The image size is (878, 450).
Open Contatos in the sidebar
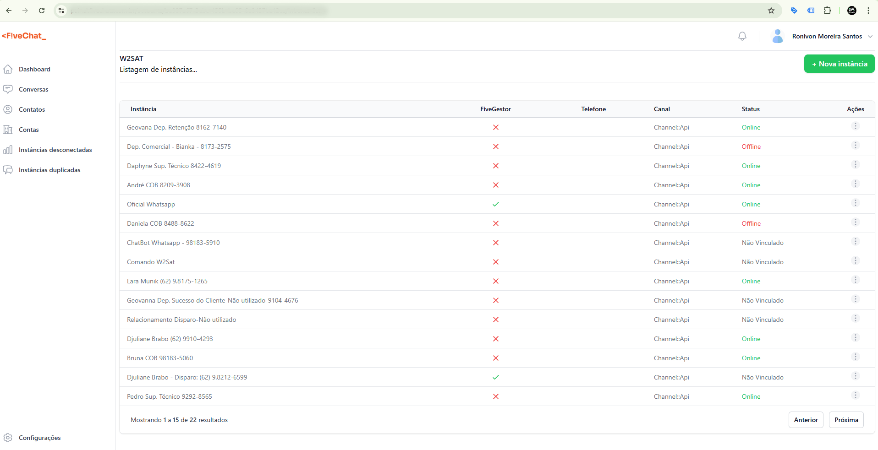coord(32,109)
